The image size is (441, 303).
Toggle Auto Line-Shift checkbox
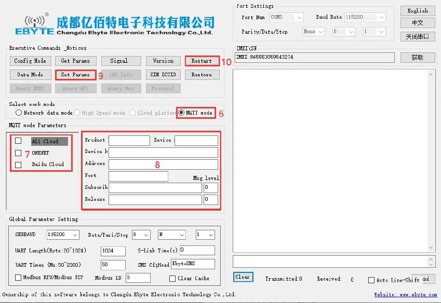[x=371, y=280]
